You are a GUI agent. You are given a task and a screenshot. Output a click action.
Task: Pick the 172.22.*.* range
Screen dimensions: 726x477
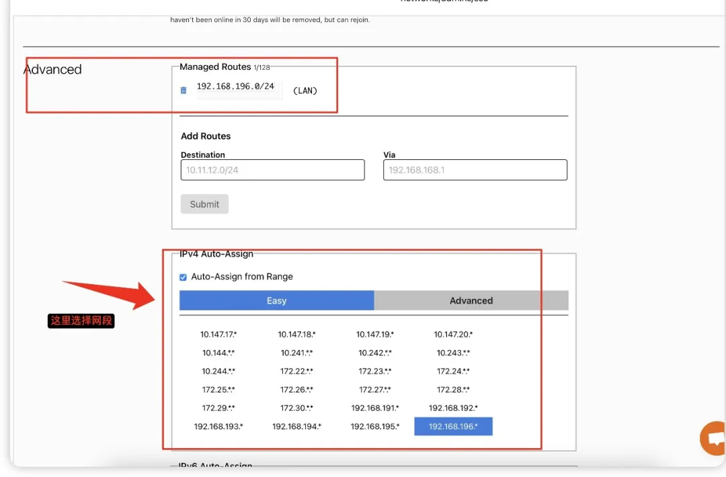(297, 371)
